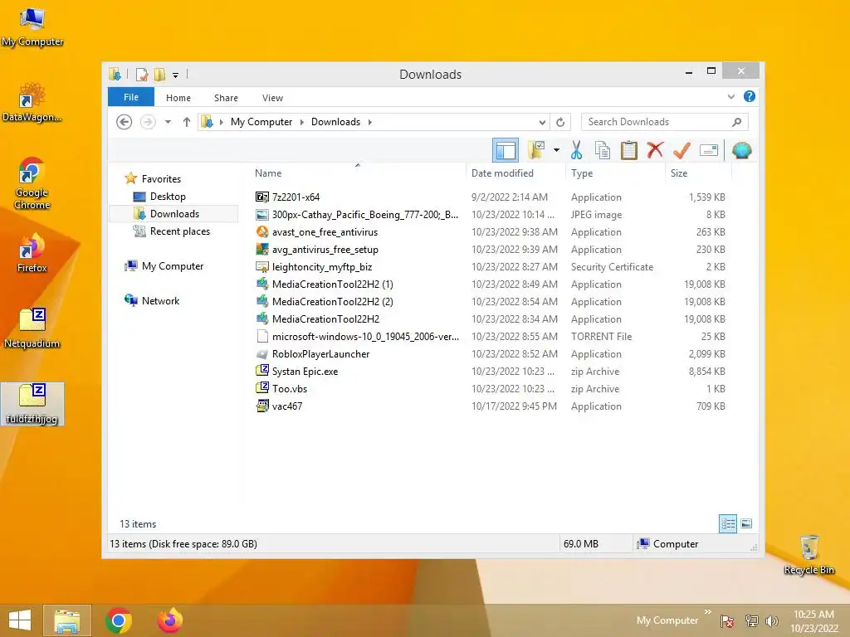Click the Netquadium desktop icon
The width and height of the screenshot is (850, 637).
click(32, 328)
